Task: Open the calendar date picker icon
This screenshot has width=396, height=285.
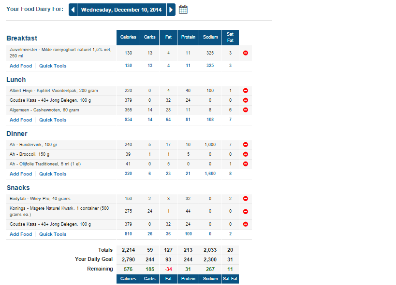Action: (x=183, y=10)
